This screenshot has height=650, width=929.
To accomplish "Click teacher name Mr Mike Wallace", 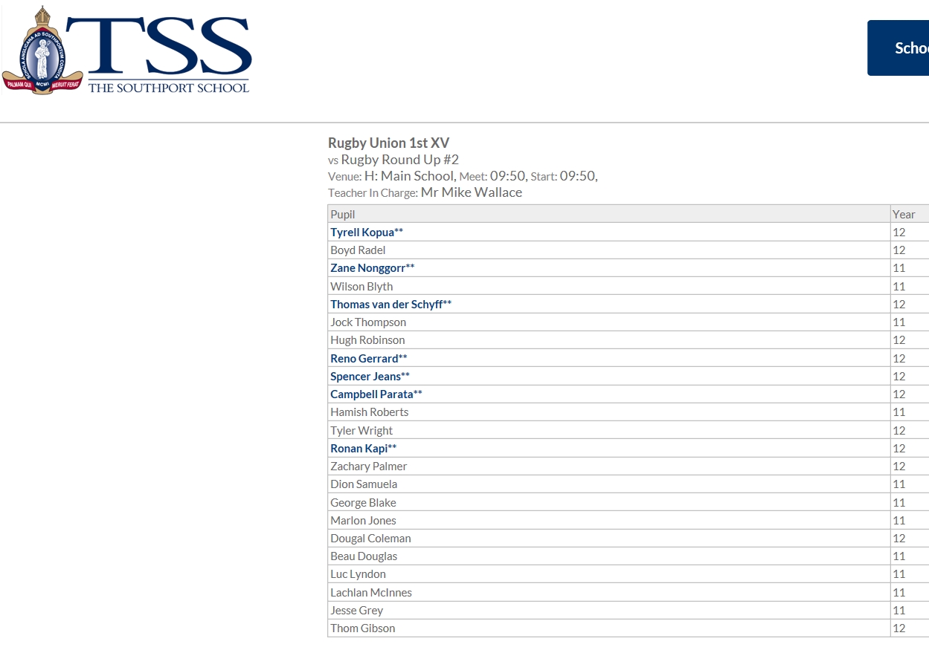I will click(472, 192).
